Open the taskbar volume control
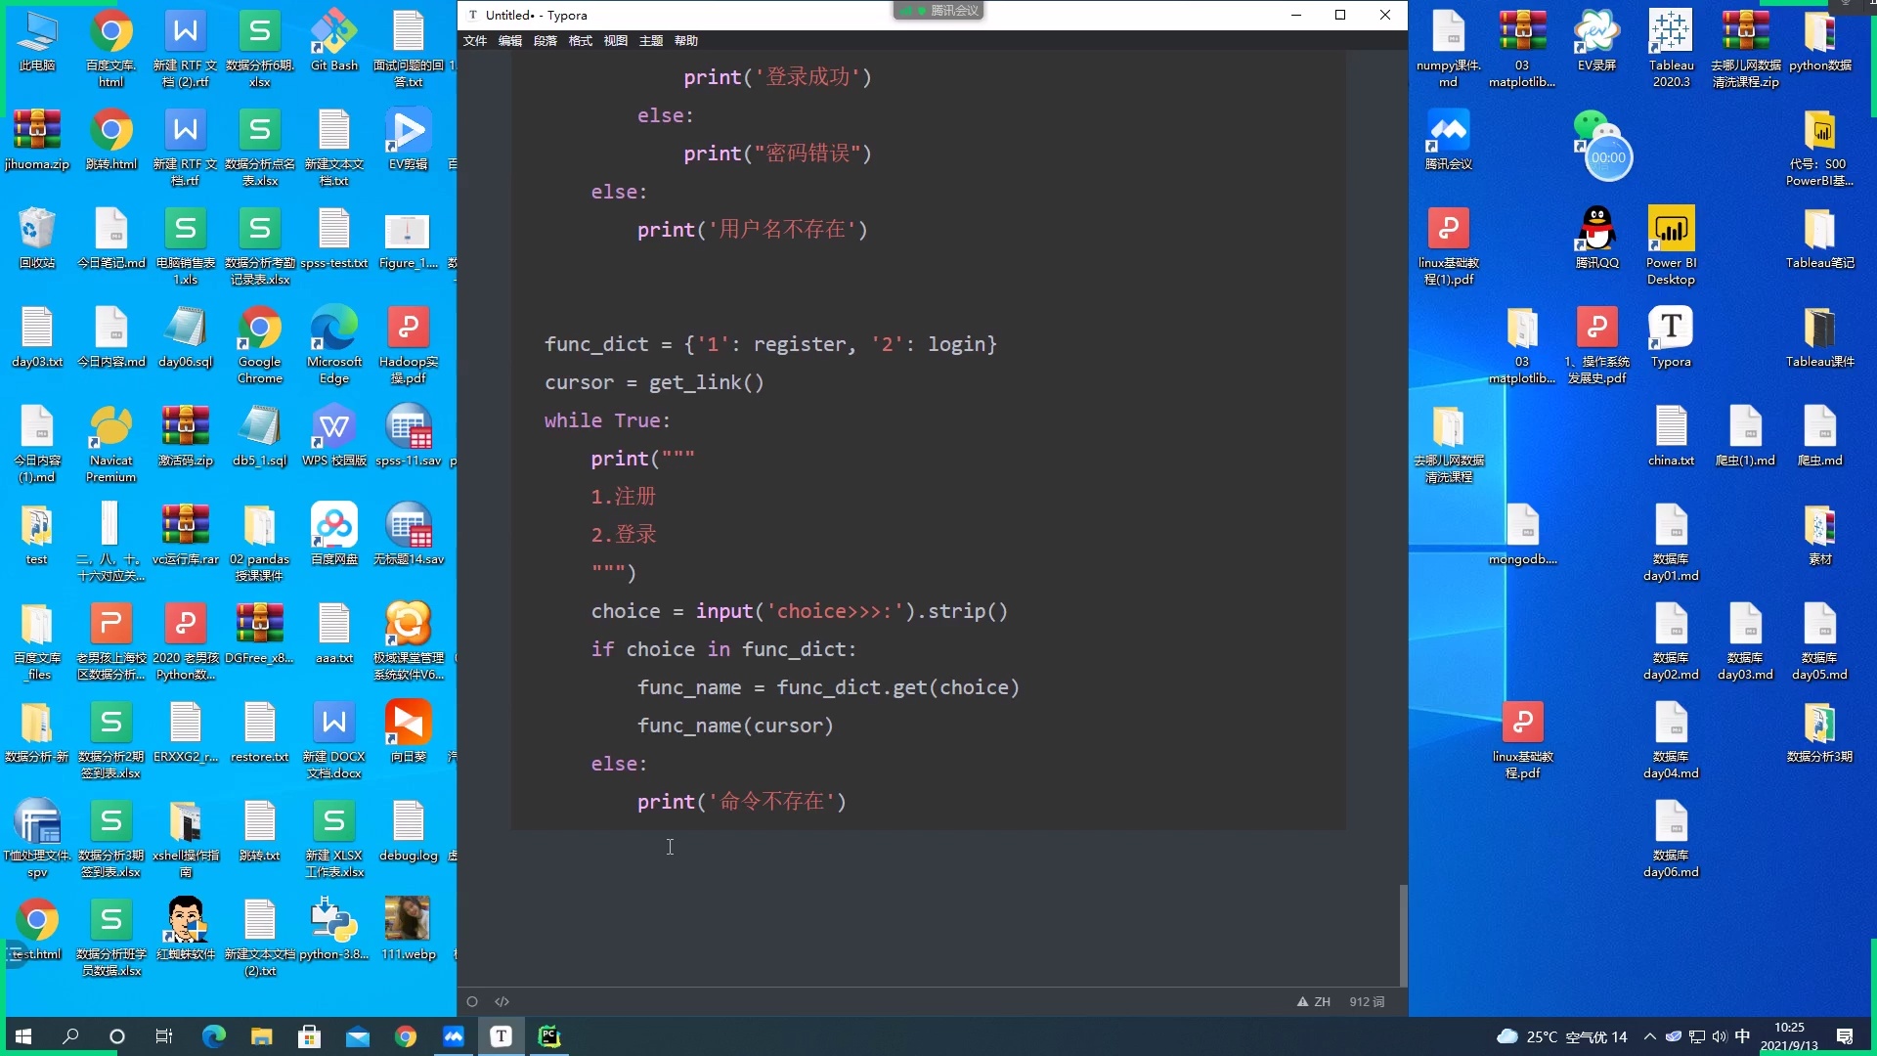 coord(1720,1036)
